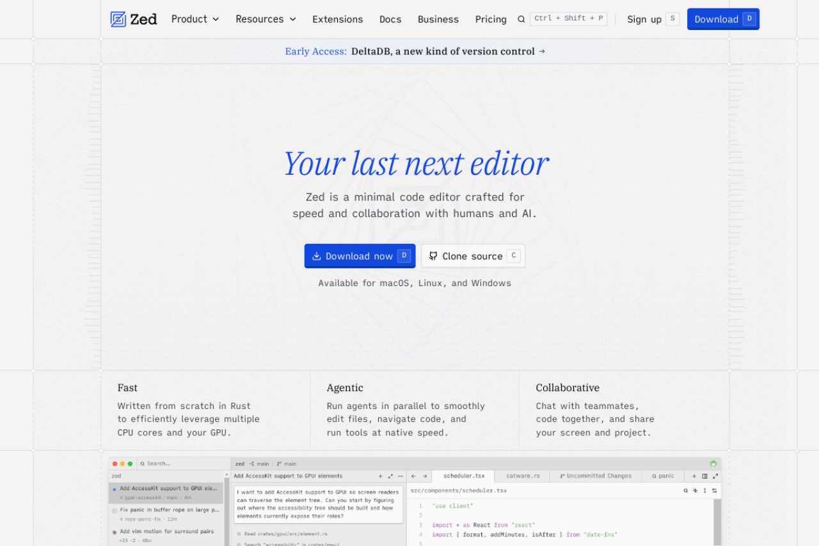Click the search icon in the editor toolbar
This screenshot has width=819, height=546.
[686, 491]
